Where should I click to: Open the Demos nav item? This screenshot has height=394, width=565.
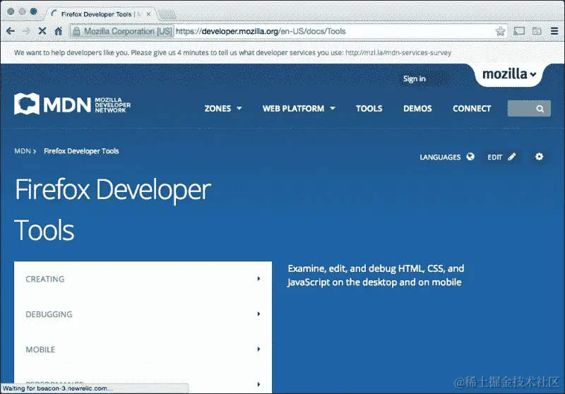[x=417, y=109]
